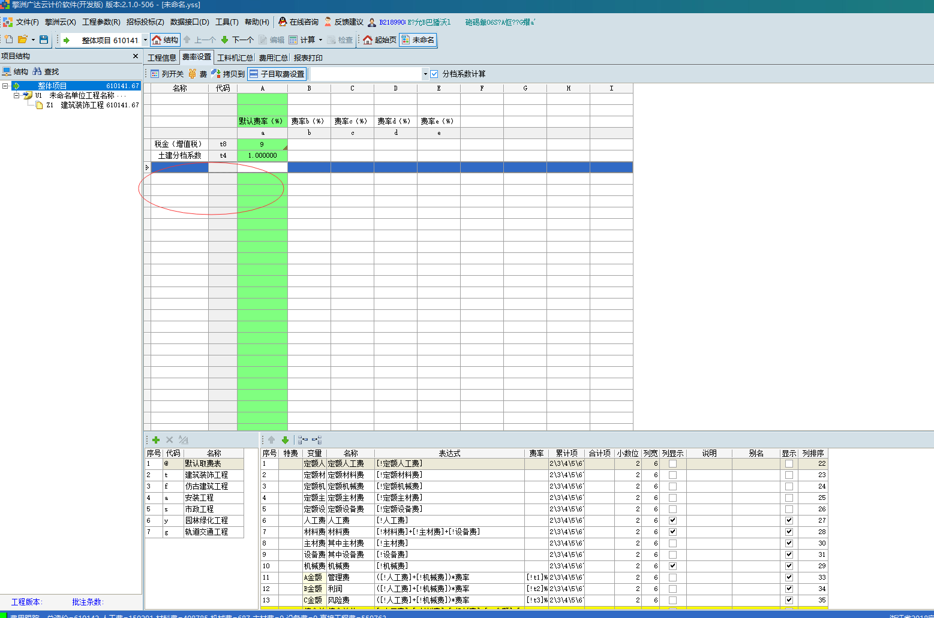Viewport: 934px width, 618px height.
Task: Click the 反馈建议 feedback icon
Action: click(328, 22)
